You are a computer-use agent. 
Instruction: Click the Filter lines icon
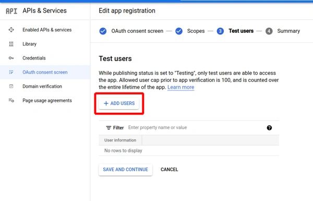click(109, 128)
